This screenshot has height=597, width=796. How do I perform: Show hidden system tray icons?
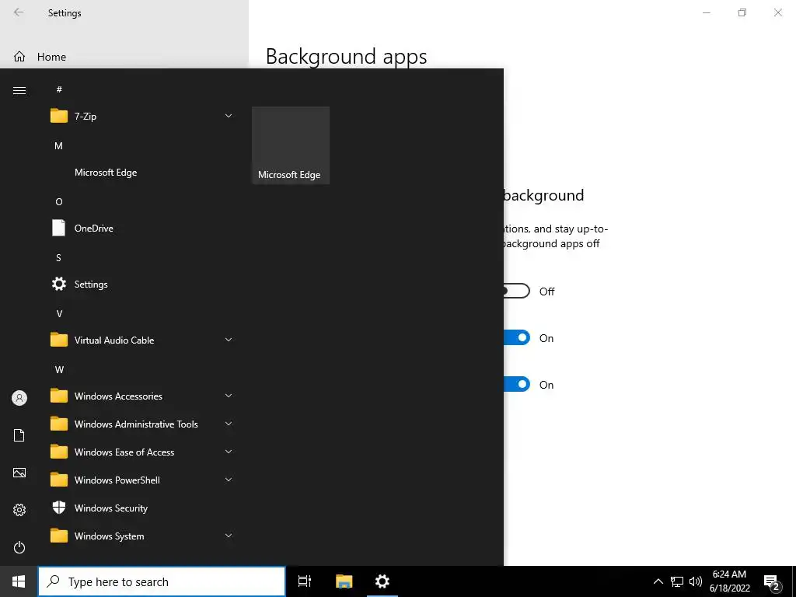click(658, 581)
